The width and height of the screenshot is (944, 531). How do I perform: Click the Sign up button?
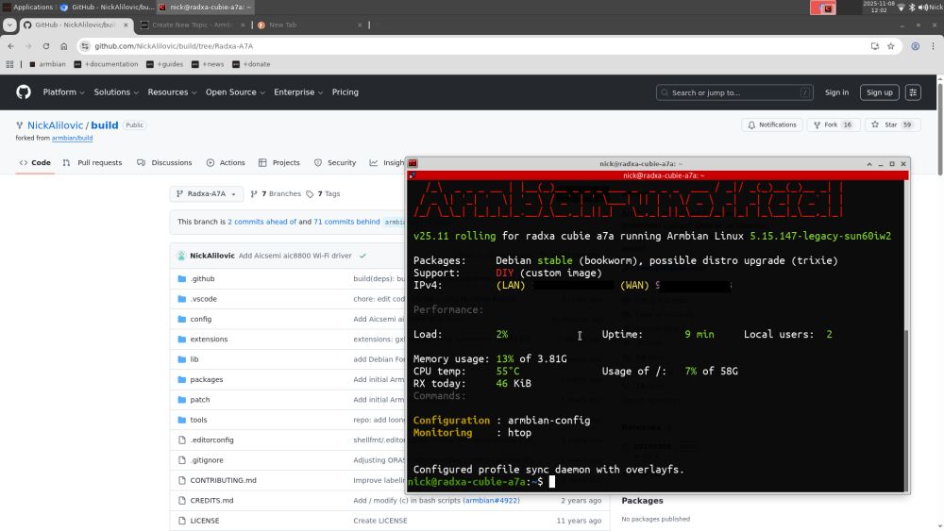879,92
